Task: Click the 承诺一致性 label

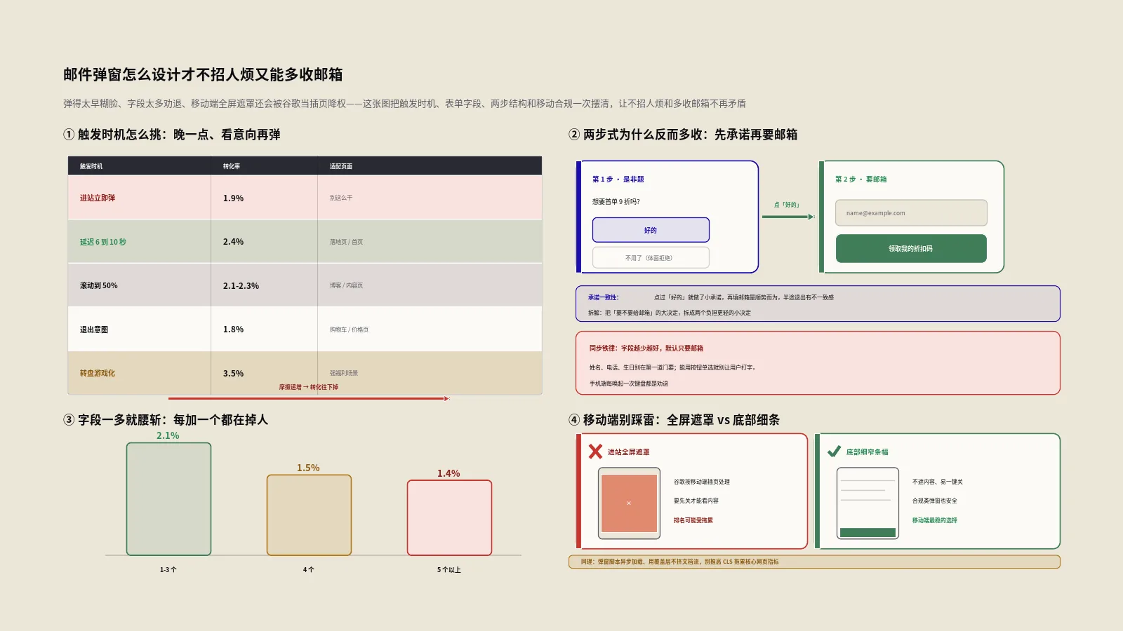Action: tap(603, 297)
